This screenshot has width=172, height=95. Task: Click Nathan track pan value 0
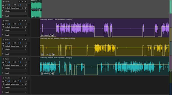(20, 43)
